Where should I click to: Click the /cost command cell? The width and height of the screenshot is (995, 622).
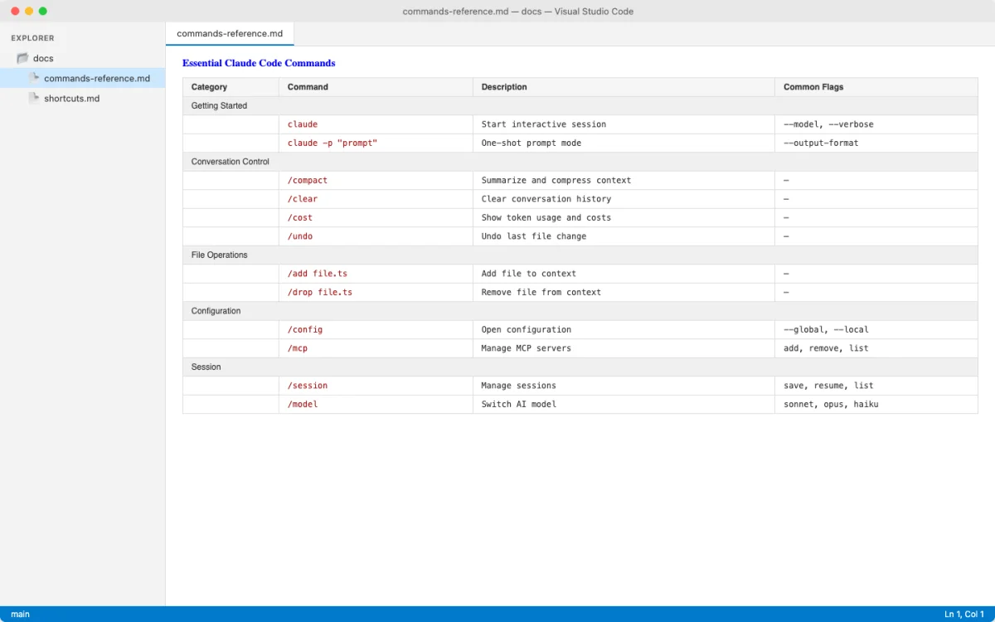point(376,217)
